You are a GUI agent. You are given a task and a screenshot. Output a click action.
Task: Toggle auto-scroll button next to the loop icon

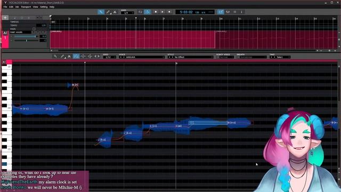[147, 12]
